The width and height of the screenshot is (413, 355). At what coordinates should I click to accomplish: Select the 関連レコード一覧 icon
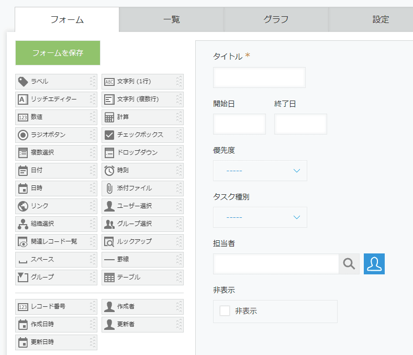pyautogui.click(x=23, y=242)
